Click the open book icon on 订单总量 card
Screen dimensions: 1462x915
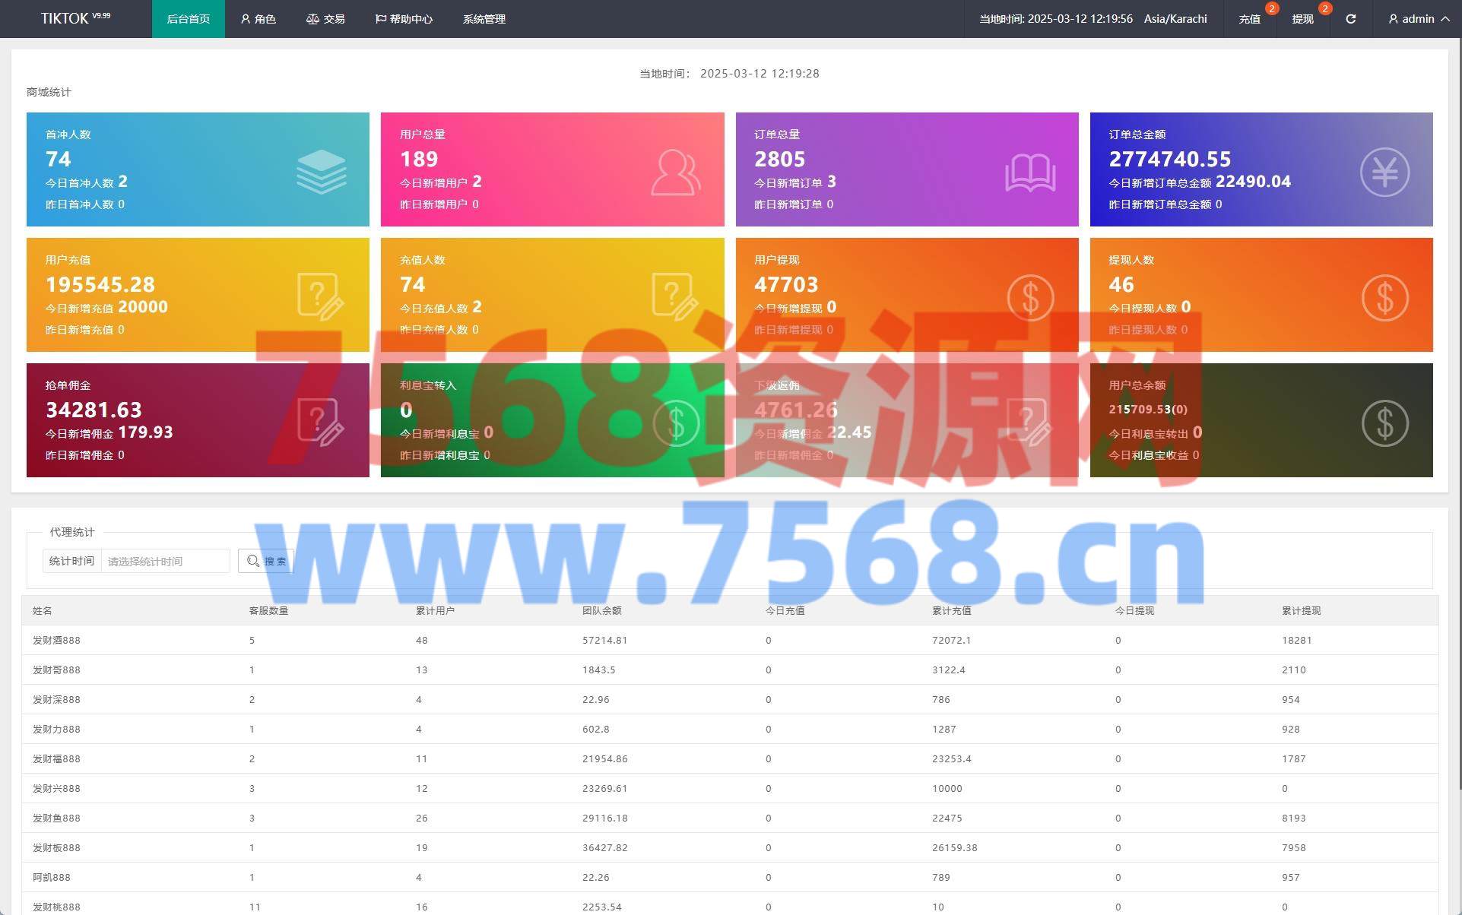[x=1029, y=173]
